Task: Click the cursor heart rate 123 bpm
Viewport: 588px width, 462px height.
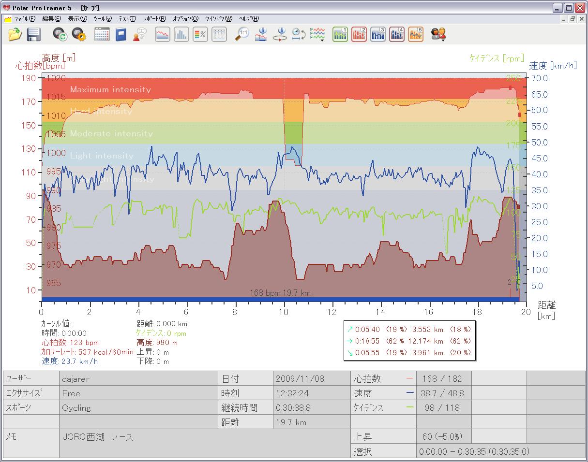Action: (x=70, y=343)
